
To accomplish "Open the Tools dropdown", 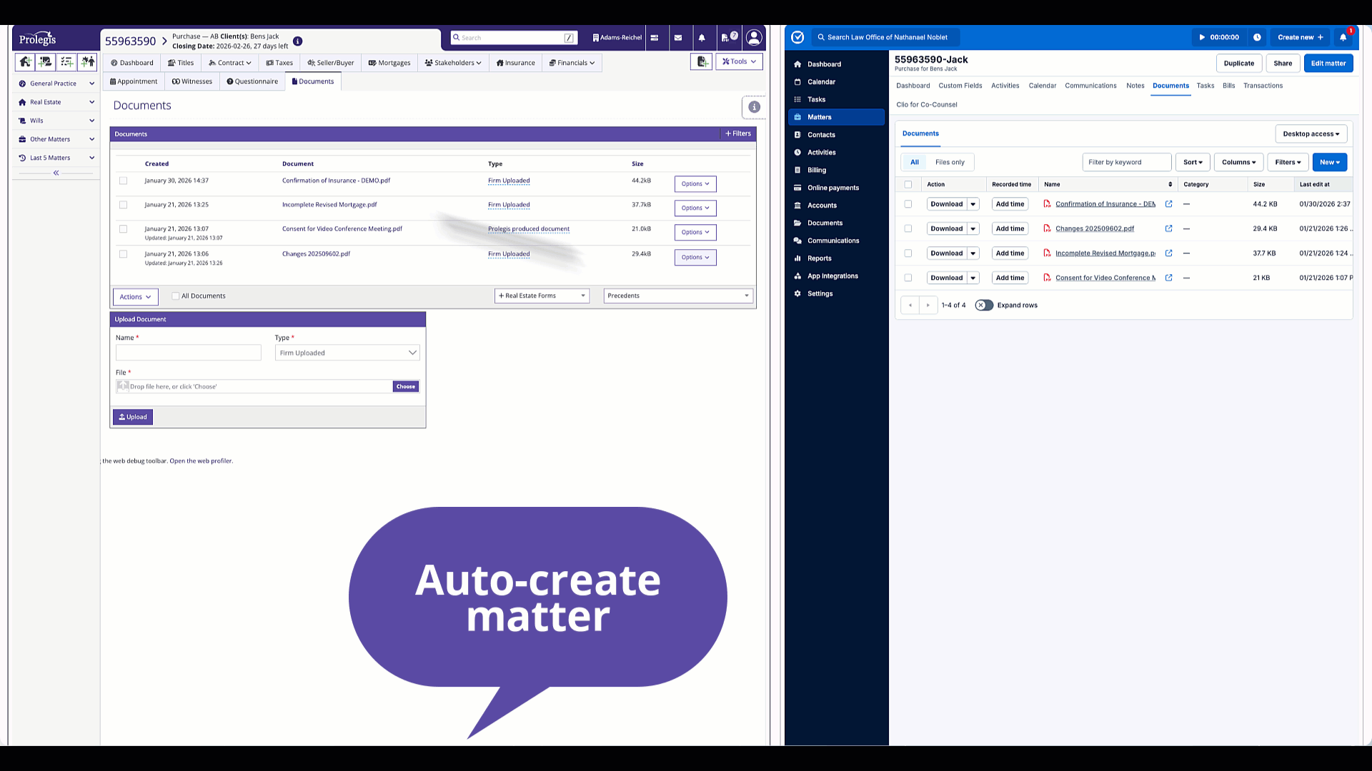I will coord(739,62).
